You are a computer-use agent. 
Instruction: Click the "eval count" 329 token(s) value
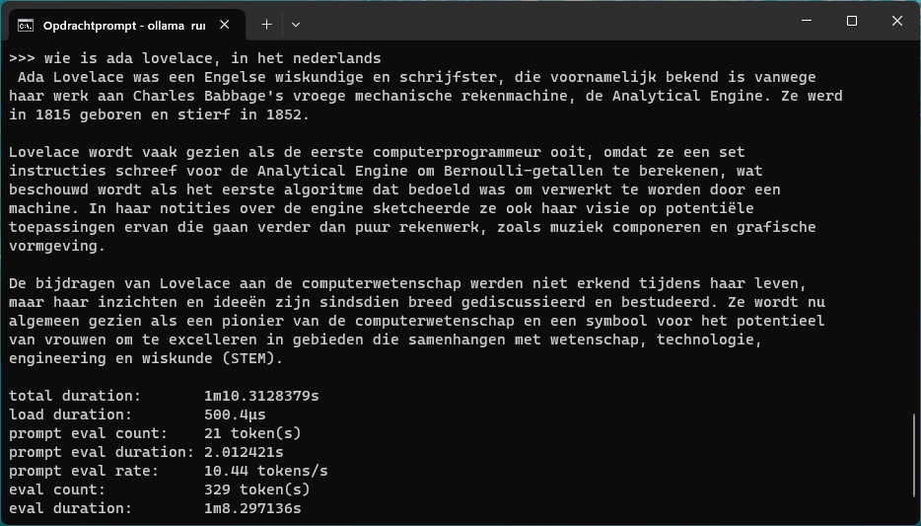click(257, 489)
